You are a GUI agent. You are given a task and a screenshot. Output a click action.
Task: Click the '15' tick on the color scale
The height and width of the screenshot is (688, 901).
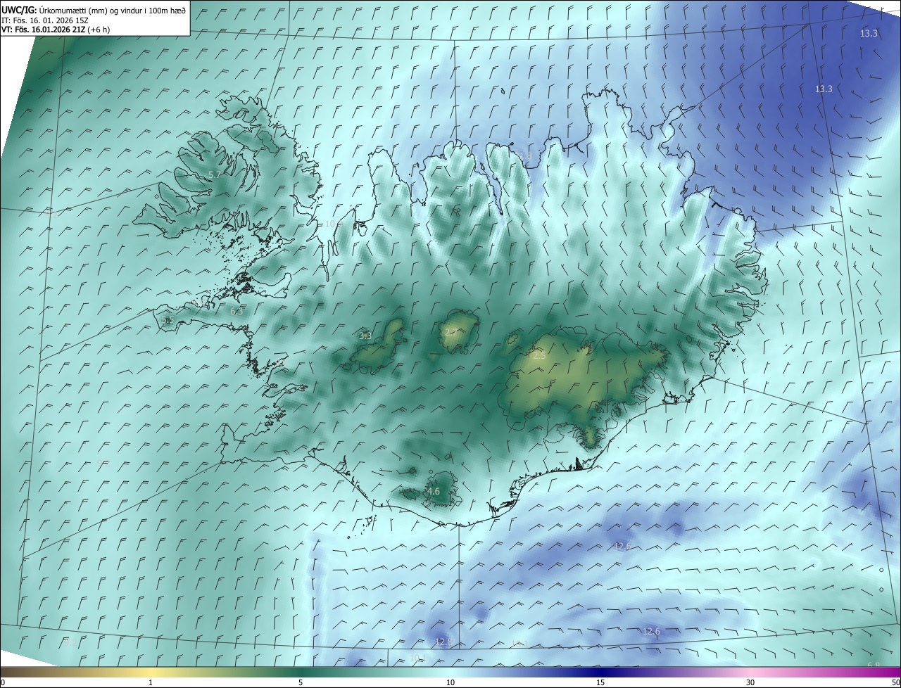click(x=600, y=682)
